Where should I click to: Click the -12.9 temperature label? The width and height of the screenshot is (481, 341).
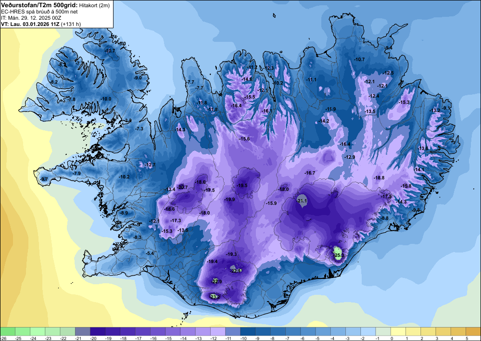(350, 157)
